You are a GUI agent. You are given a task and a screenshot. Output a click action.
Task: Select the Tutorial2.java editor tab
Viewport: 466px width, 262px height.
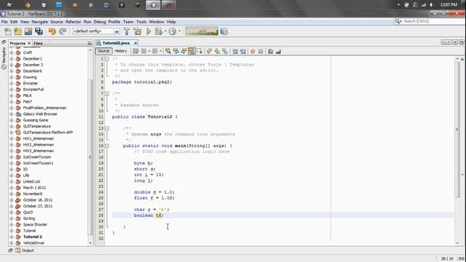[116, 43]
